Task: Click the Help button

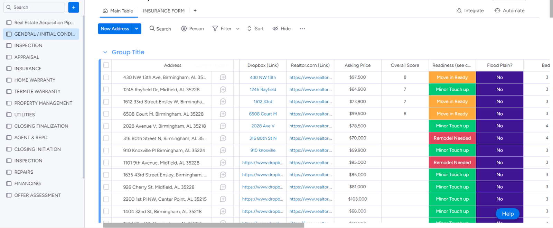Action: pyautogui.click(x=507, y=214)
